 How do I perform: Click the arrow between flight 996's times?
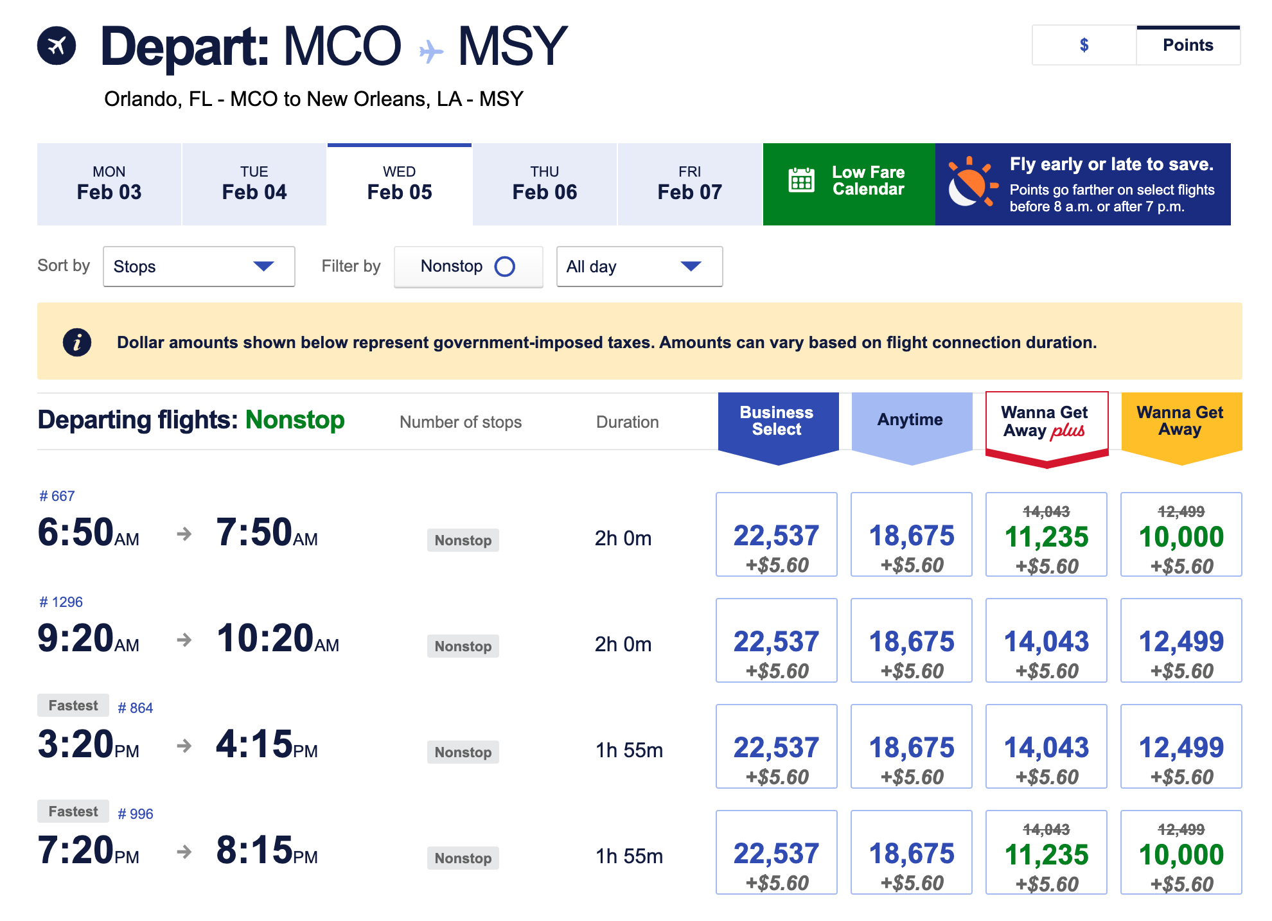185,852
